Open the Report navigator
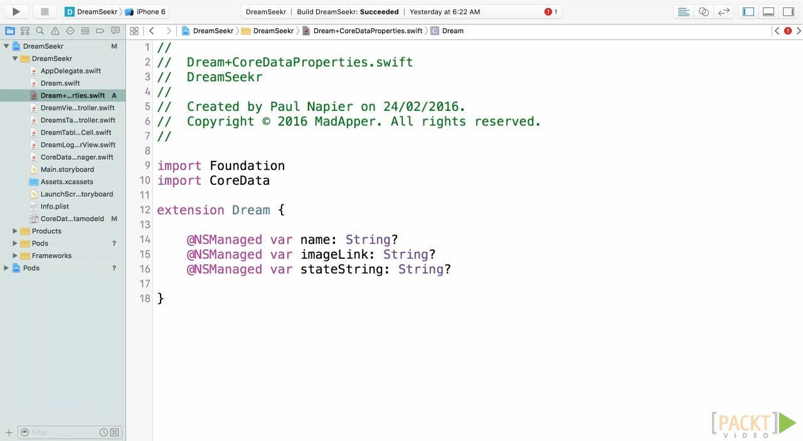The width and height of the screenshot is (803, 441). point(115,31)
